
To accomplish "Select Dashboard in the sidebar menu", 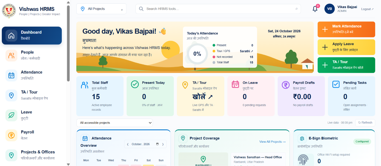I will (x=32, y=35).
